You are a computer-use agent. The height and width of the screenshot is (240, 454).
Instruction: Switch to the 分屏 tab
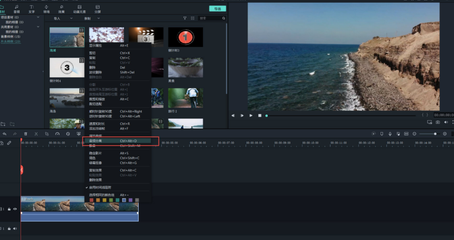pos(97,9)
